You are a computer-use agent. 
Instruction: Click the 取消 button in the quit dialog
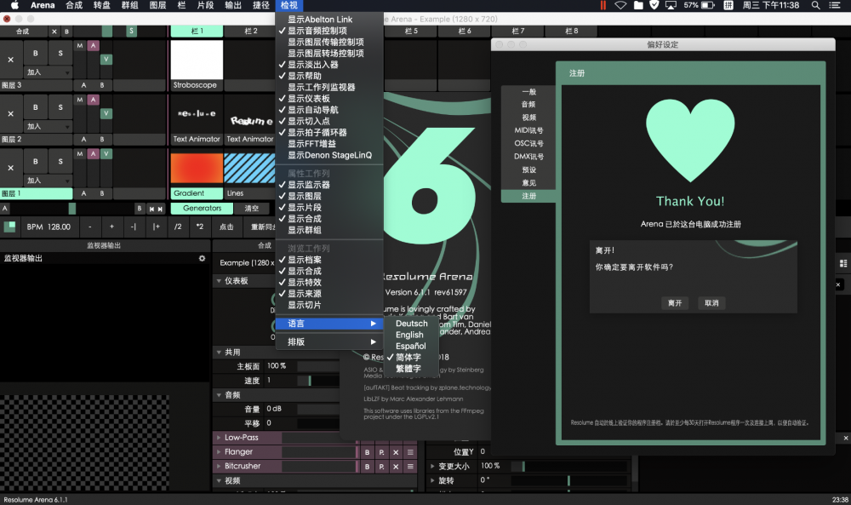click(x=711, y=303)
